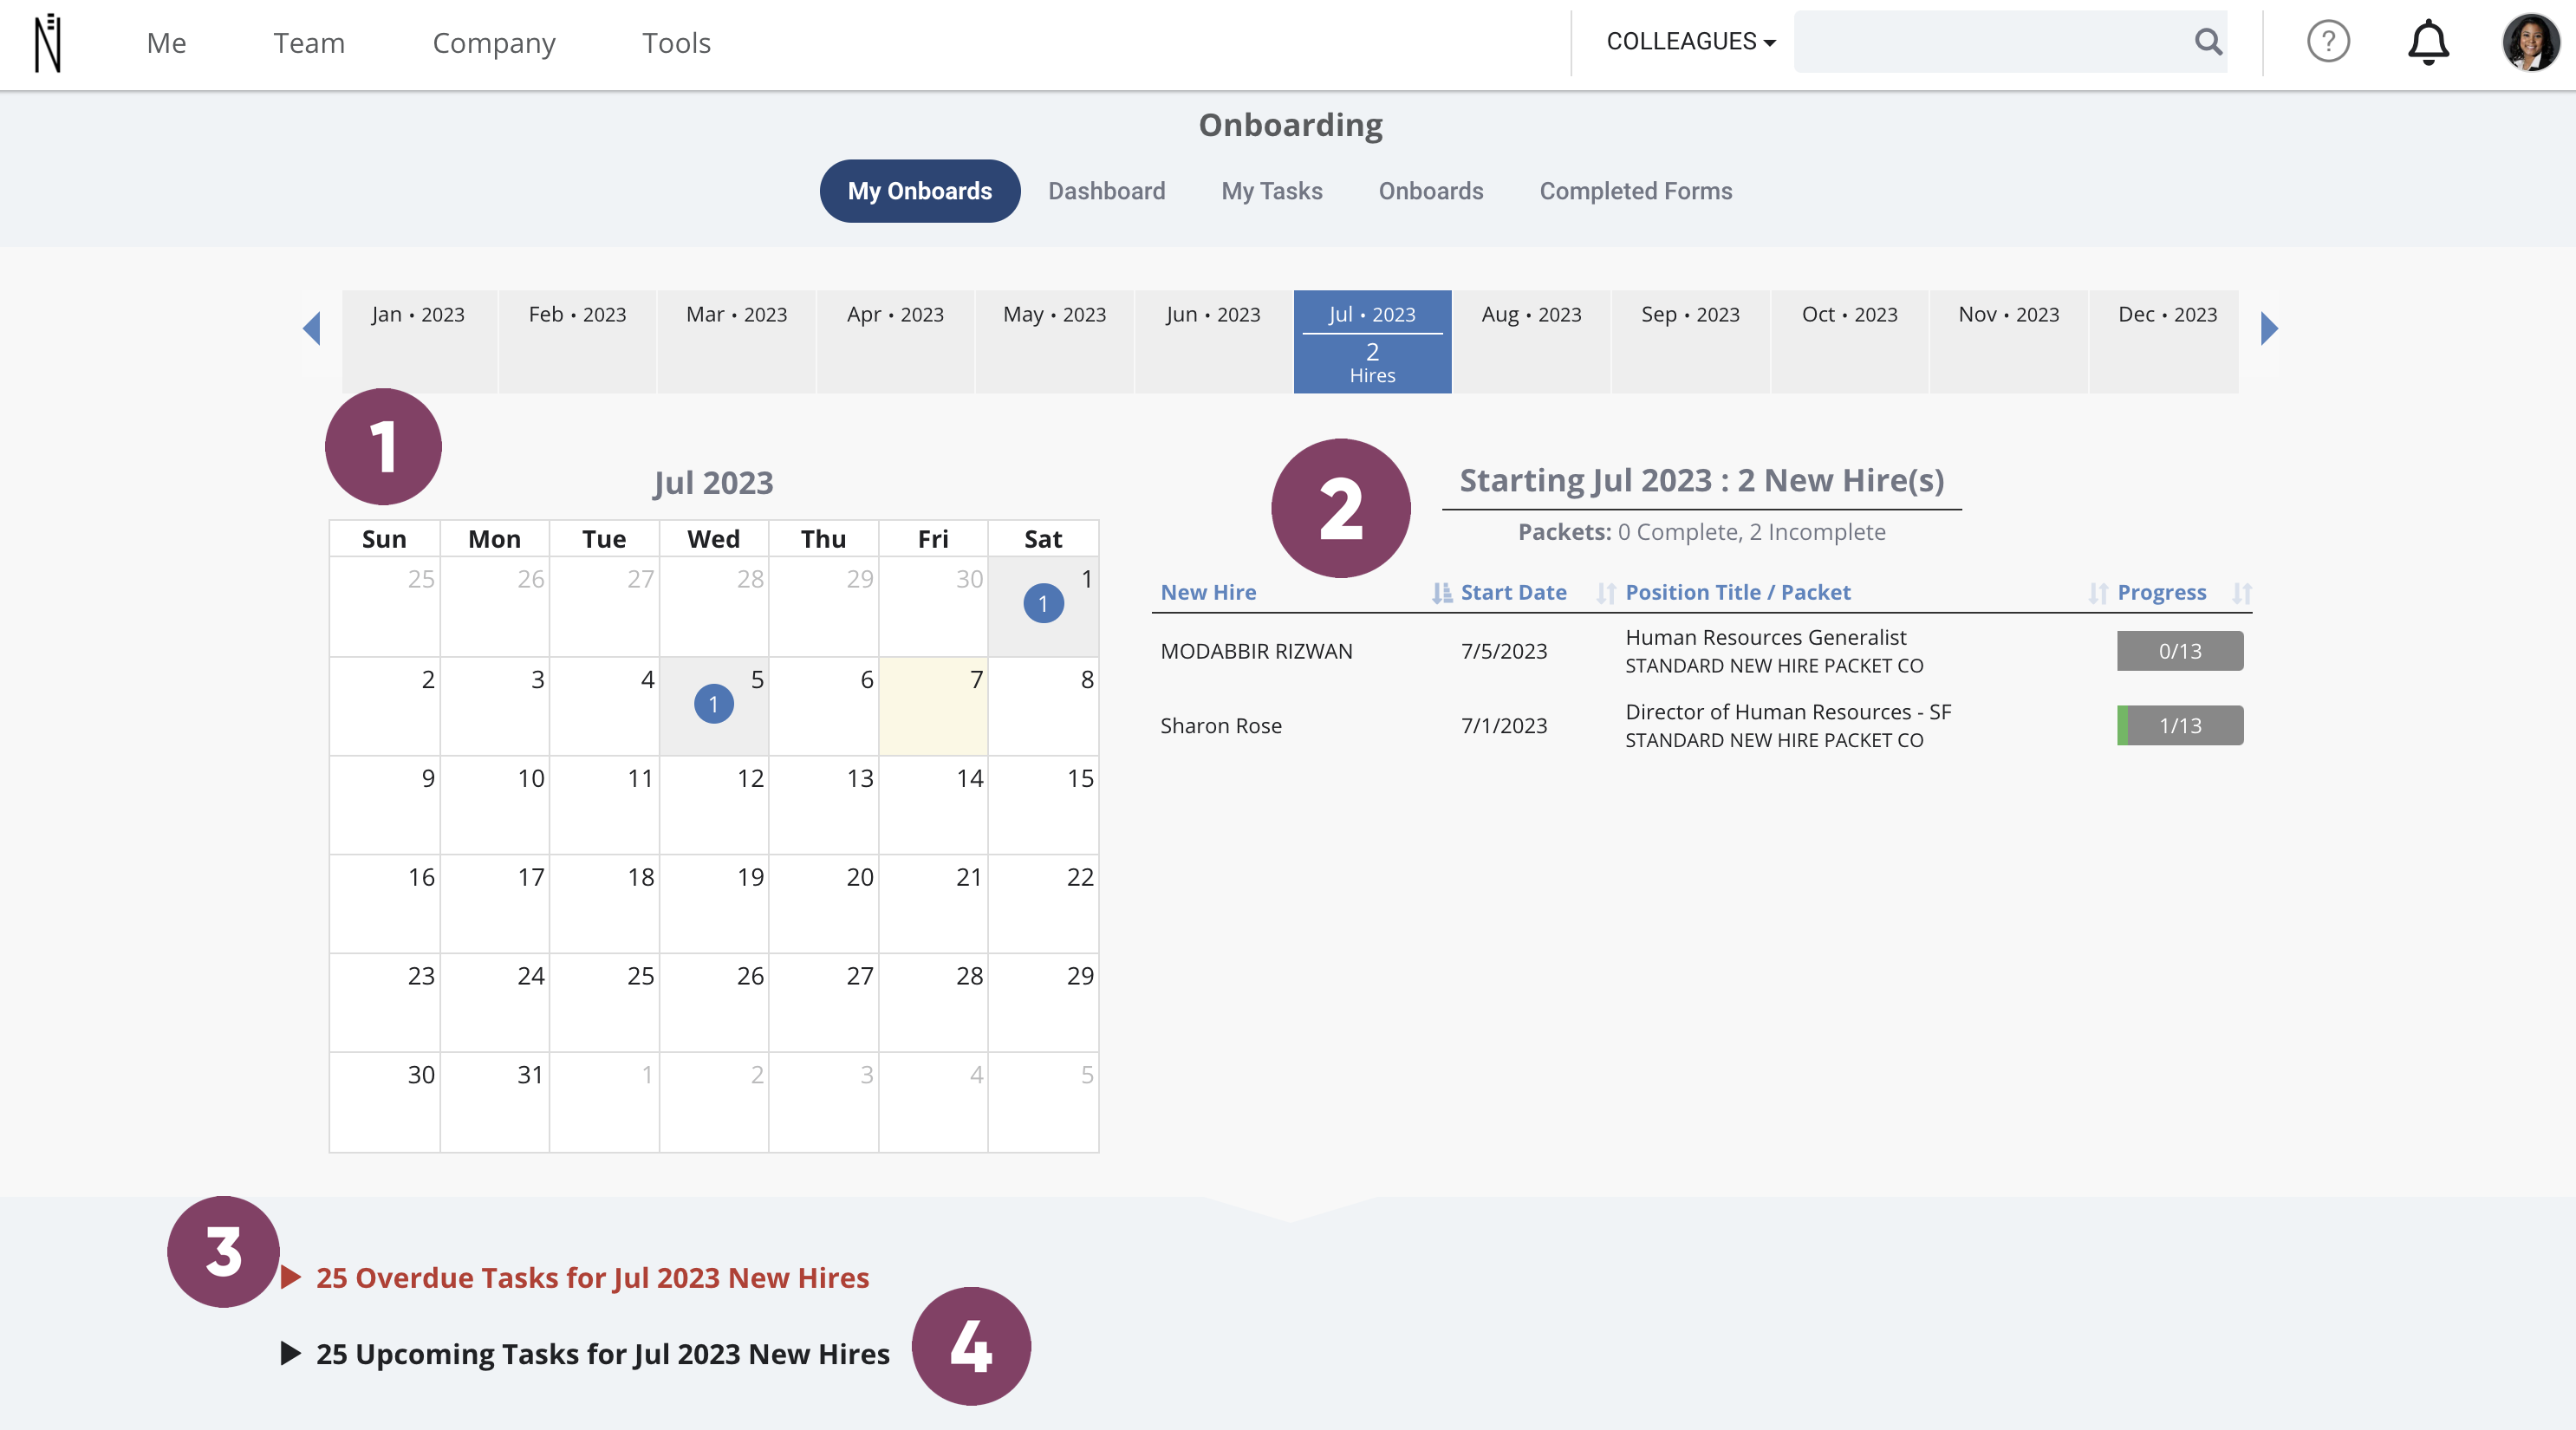Select July 31 in the calendar

[x=494, y=1102]
